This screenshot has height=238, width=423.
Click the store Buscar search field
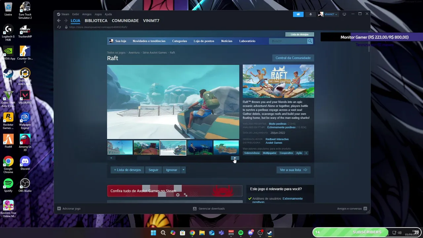point(288,41)
